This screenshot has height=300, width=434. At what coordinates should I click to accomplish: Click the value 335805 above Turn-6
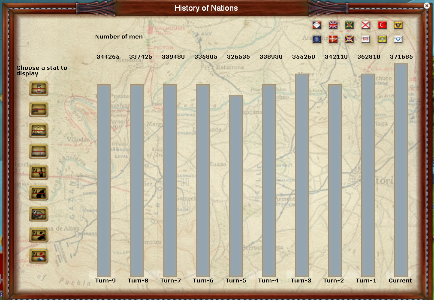coord(206,57)
